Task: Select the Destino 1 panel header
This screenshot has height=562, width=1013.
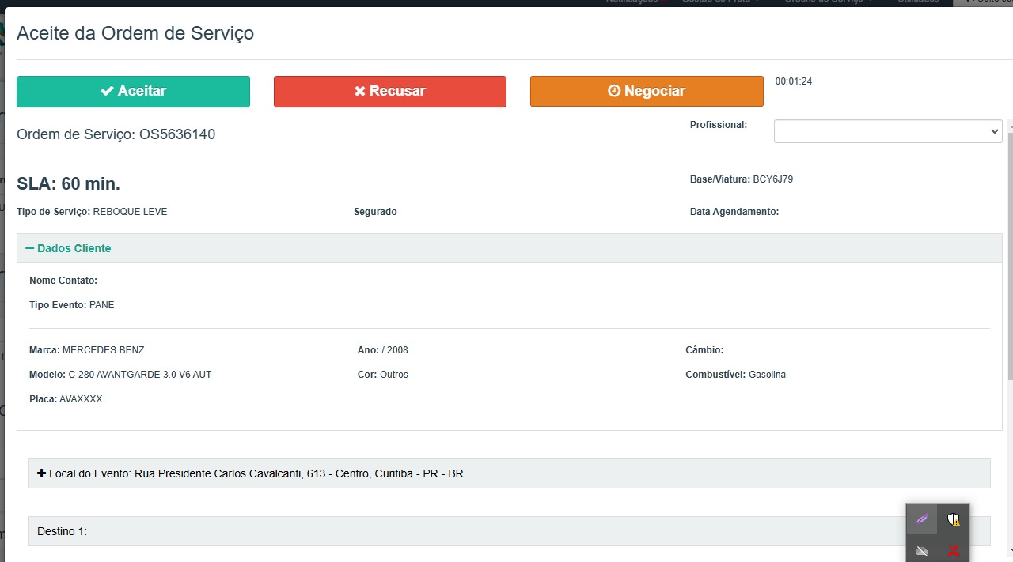Action: 509,531
